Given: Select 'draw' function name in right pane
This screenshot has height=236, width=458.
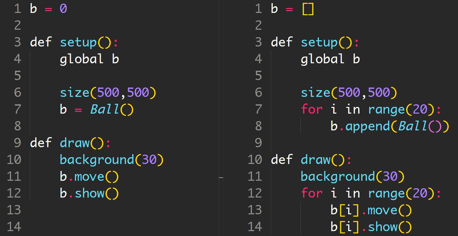Looking at the screenshot, I should pos(316,160).
